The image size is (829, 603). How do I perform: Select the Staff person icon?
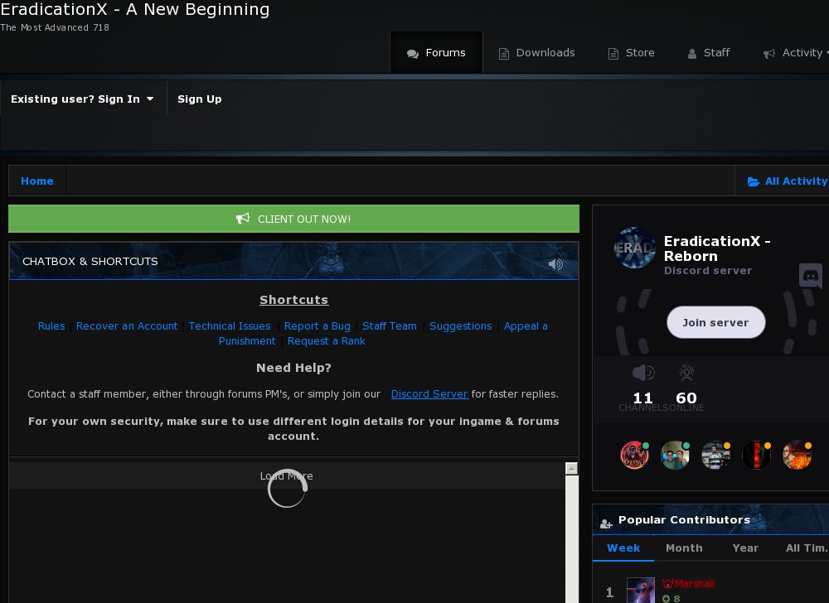point(691,52)
